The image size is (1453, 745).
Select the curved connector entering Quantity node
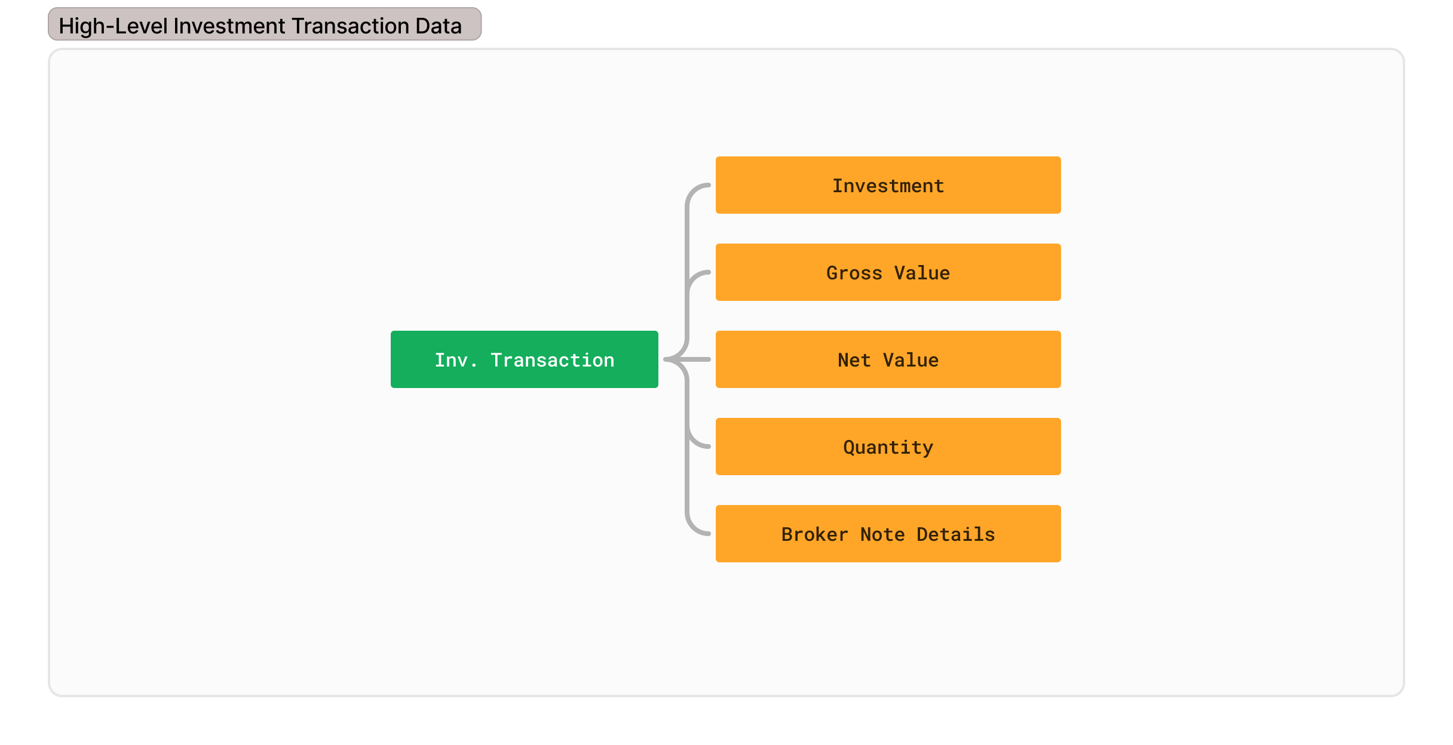pyautogui.click(x=696, y=440)
